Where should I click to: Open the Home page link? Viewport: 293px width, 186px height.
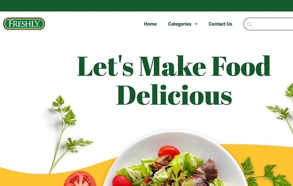tap(150, 24)
